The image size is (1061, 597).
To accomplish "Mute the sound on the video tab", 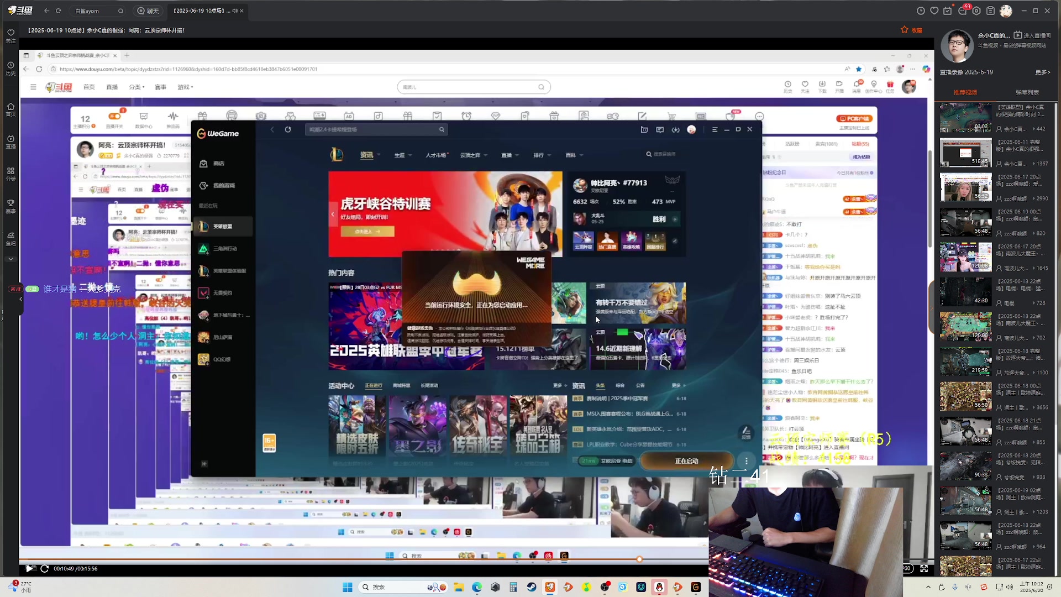I will click(234, 11).
